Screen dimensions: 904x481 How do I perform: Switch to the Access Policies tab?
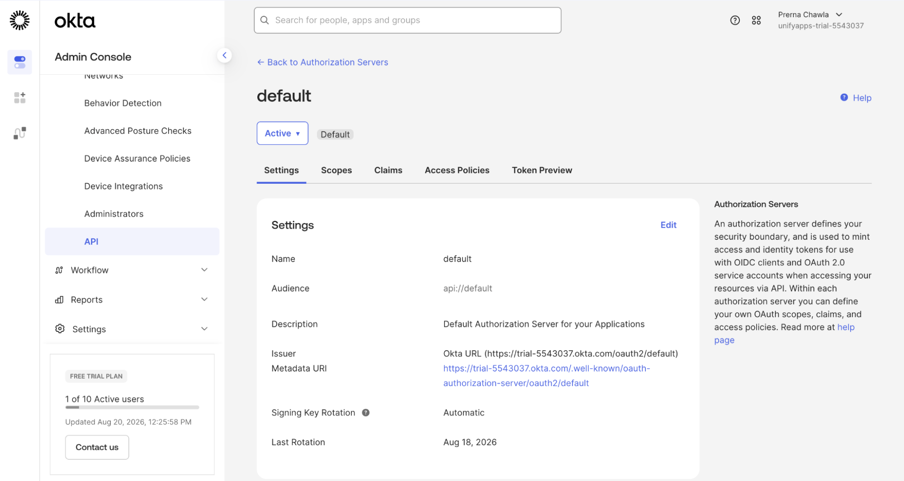(x=457, y=171)
